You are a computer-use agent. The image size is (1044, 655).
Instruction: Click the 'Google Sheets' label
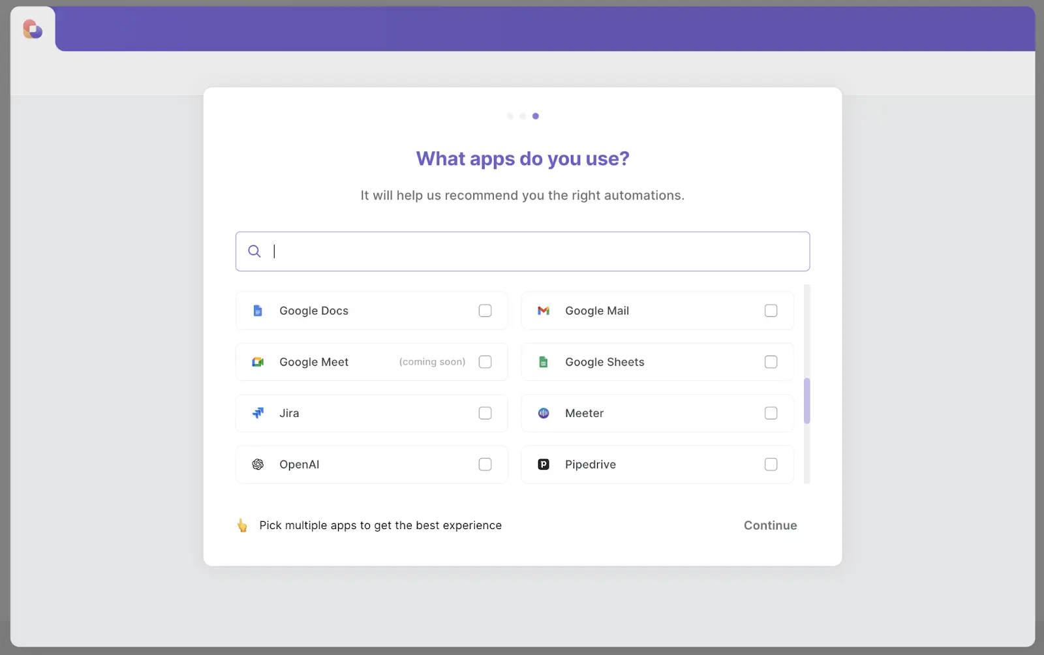[x=605, y=362]
